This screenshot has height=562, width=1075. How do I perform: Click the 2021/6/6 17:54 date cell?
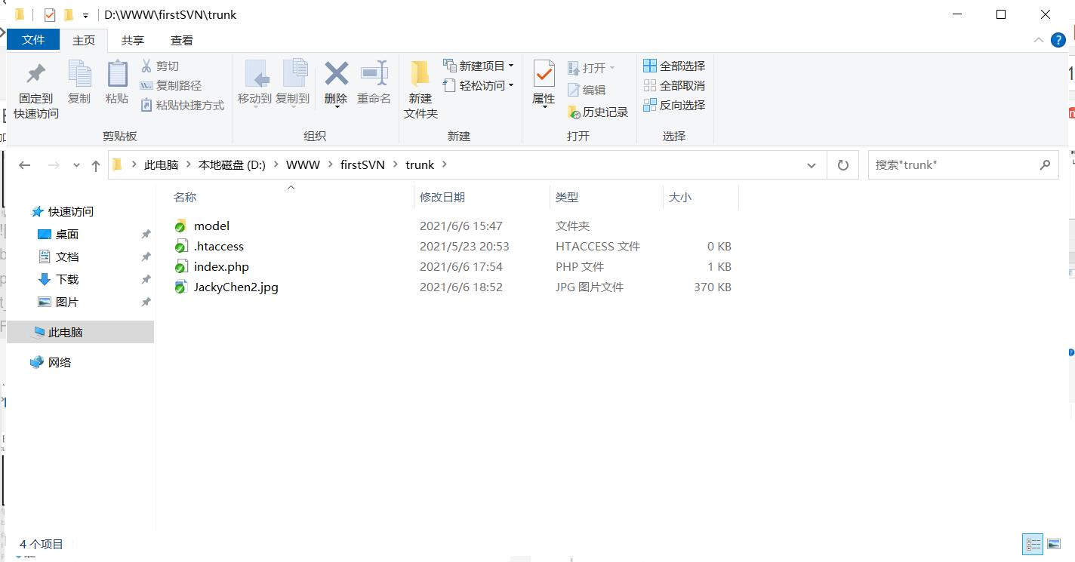(x=461, y=266)
